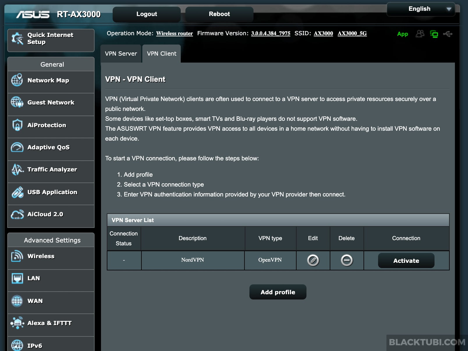
Task: Click the USB status icon in header
Action: coord(448,34)
